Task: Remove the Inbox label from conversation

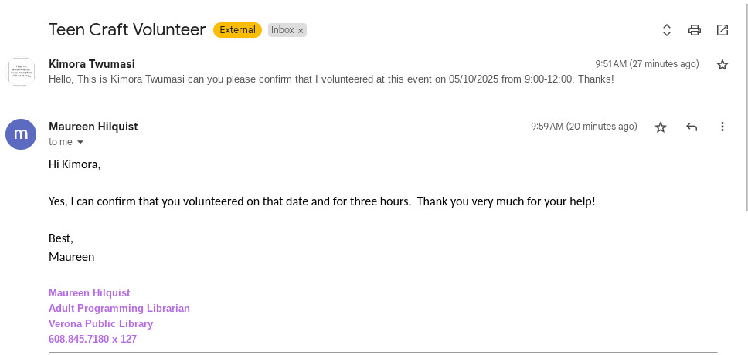Action: tap(301, 31)
